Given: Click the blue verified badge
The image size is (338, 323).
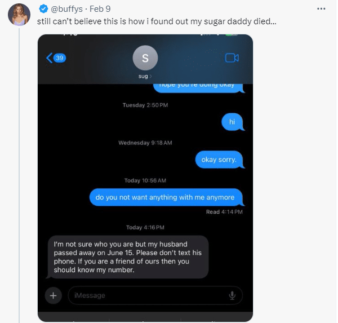Looking at the screenshot, I should coord(43,10).
